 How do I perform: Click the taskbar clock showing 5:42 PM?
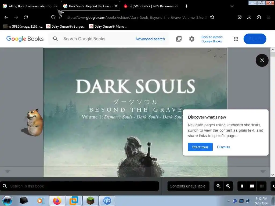(261, 201)
